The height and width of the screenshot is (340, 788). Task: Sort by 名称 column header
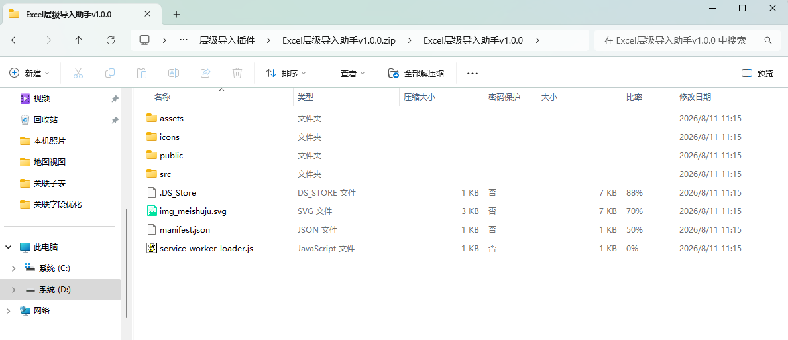pos(162,97)
